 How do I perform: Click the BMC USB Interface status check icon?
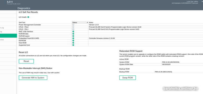[73, 32]
